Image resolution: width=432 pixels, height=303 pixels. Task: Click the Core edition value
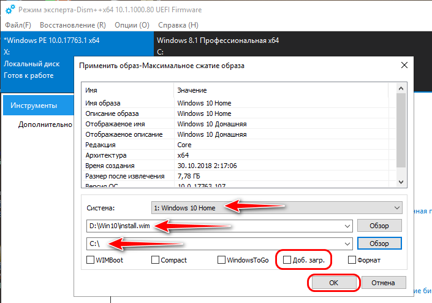click(x=184, y=145)
